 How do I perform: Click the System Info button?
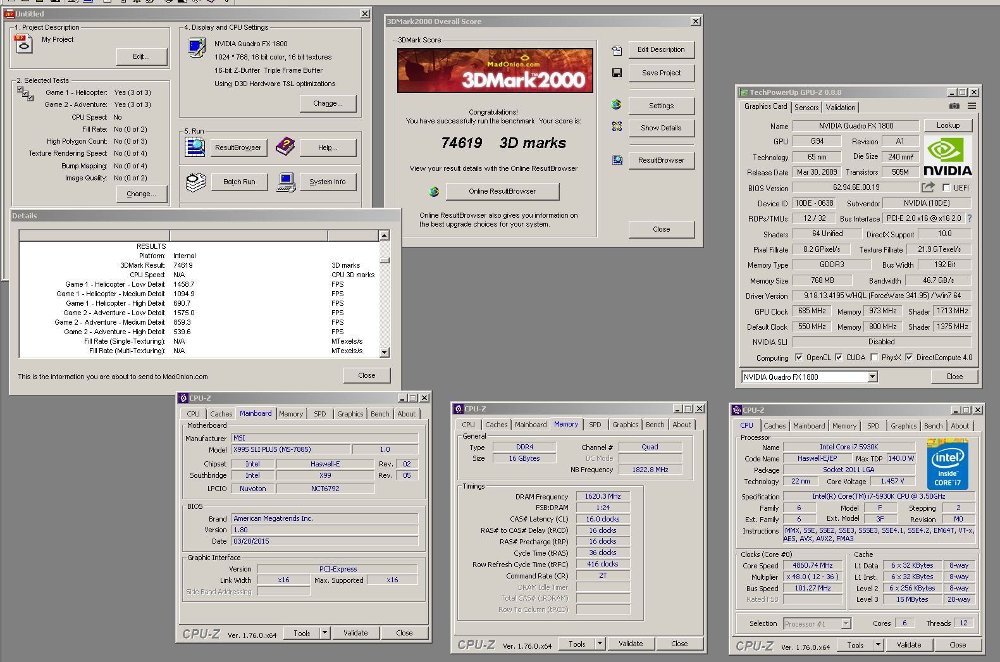tap(328, 182)
